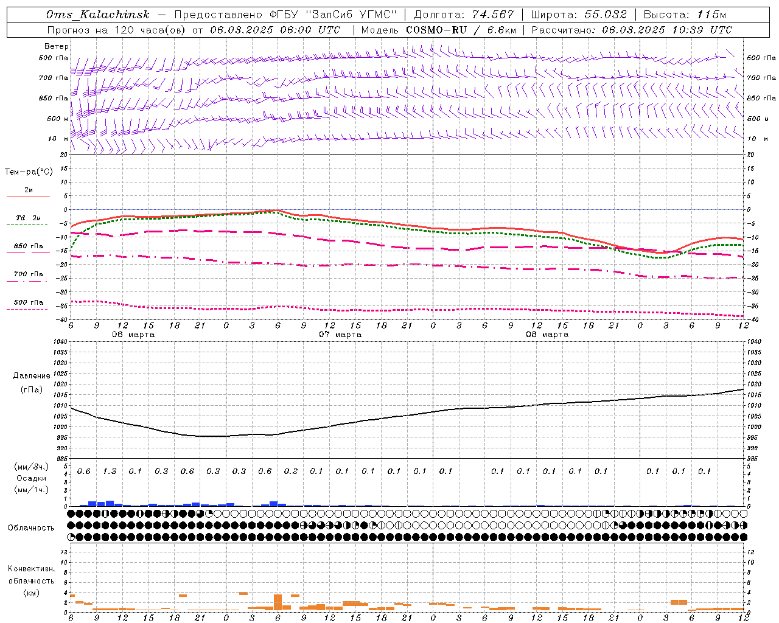The image size is (779, 623).
Task: Click the Широта: 55.032 value
Action: point(579,15)
